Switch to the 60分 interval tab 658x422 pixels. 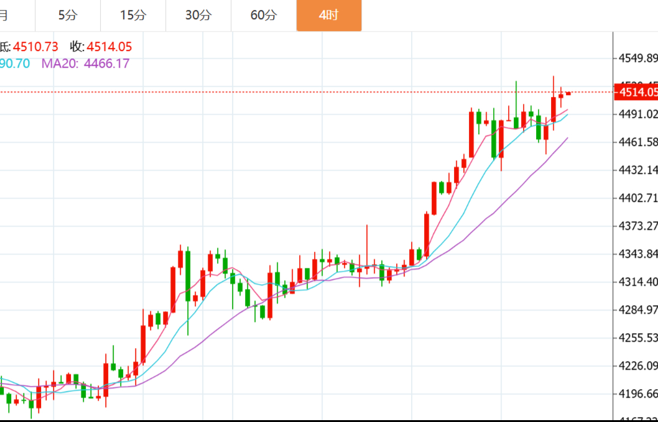tap(263, 16)
